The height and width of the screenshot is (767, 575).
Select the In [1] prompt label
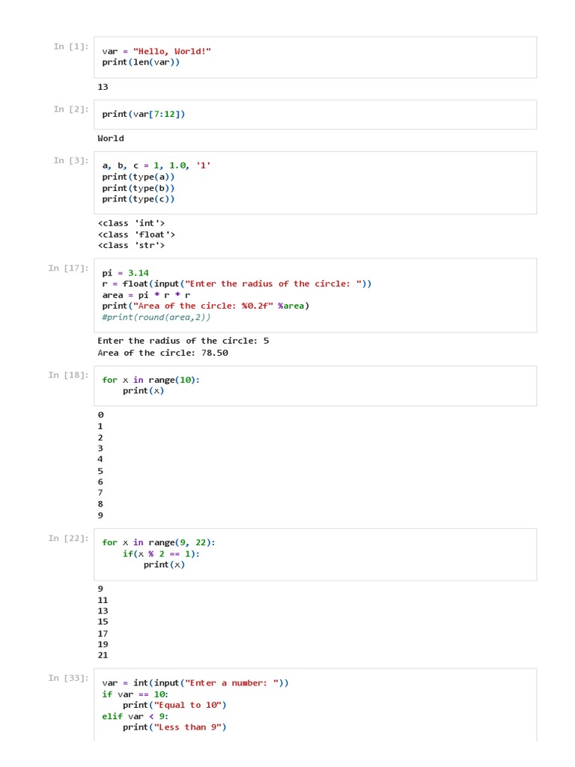[x=70, y=46]
